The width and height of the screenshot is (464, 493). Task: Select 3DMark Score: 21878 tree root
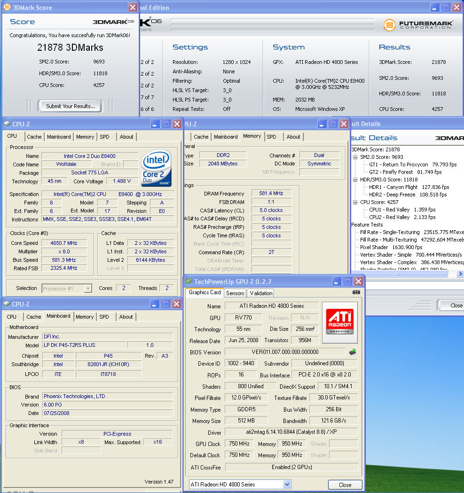tap(376, 149)
